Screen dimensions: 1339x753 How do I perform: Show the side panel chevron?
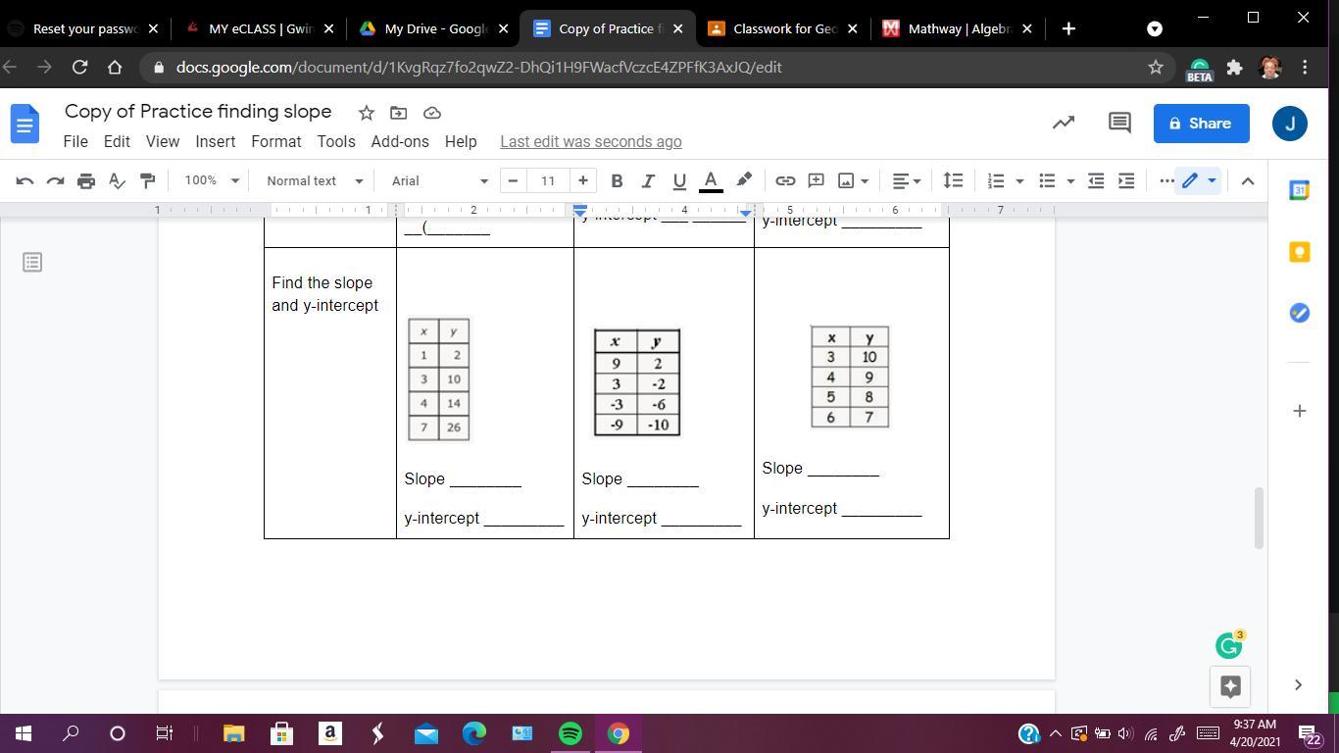click(1298, 684)
